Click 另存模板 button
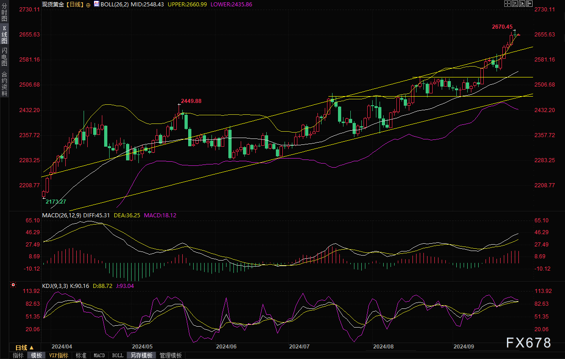This screenshot has height=359, width=565. (x=141, y=355)
